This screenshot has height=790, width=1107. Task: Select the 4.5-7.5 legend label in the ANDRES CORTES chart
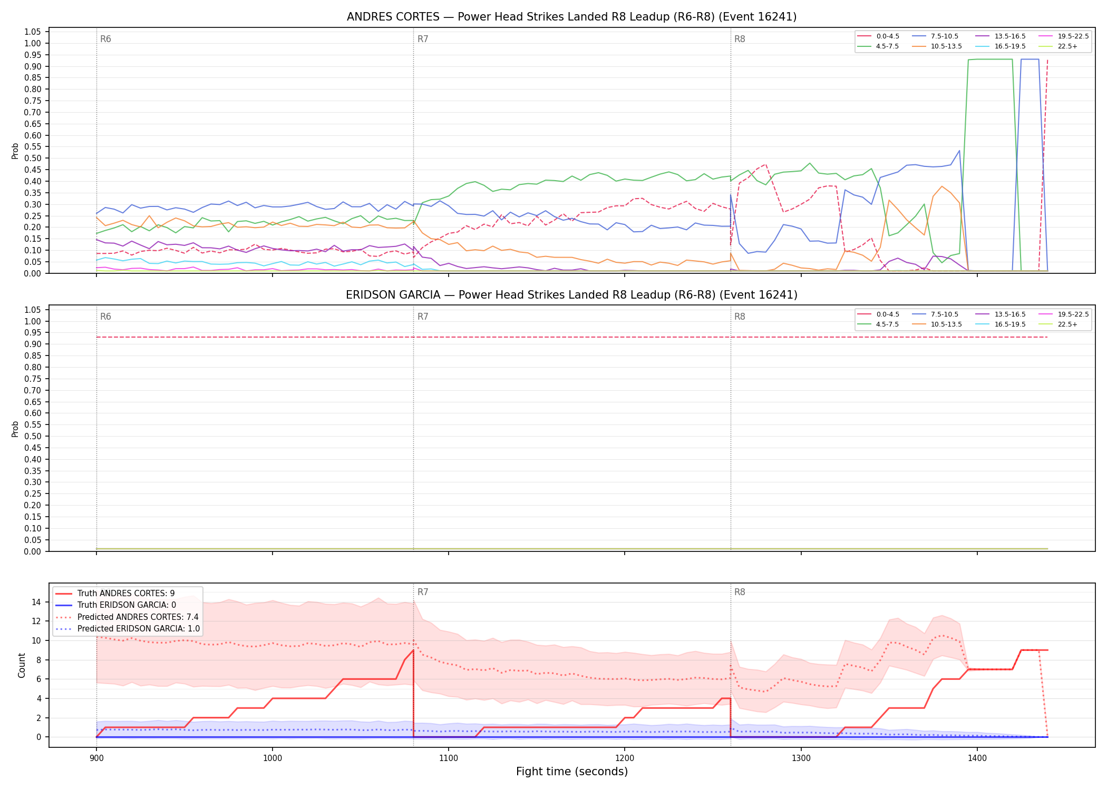click(x=888, y=46)
